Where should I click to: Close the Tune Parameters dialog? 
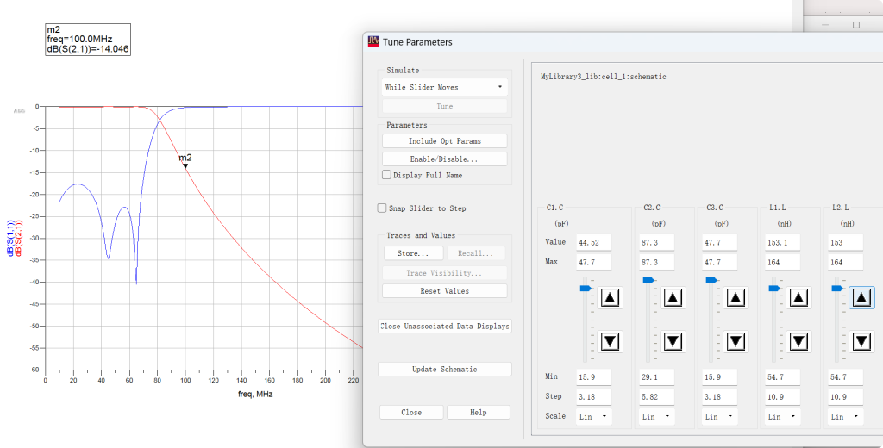click(x=411, y=413)
